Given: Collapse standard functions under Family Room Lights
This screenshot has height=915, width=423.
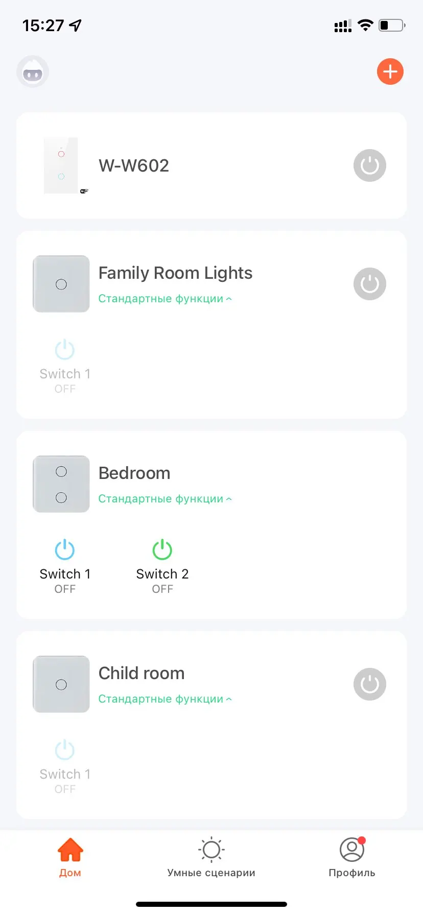Looking at the screenshot, I should coord(165,299).
